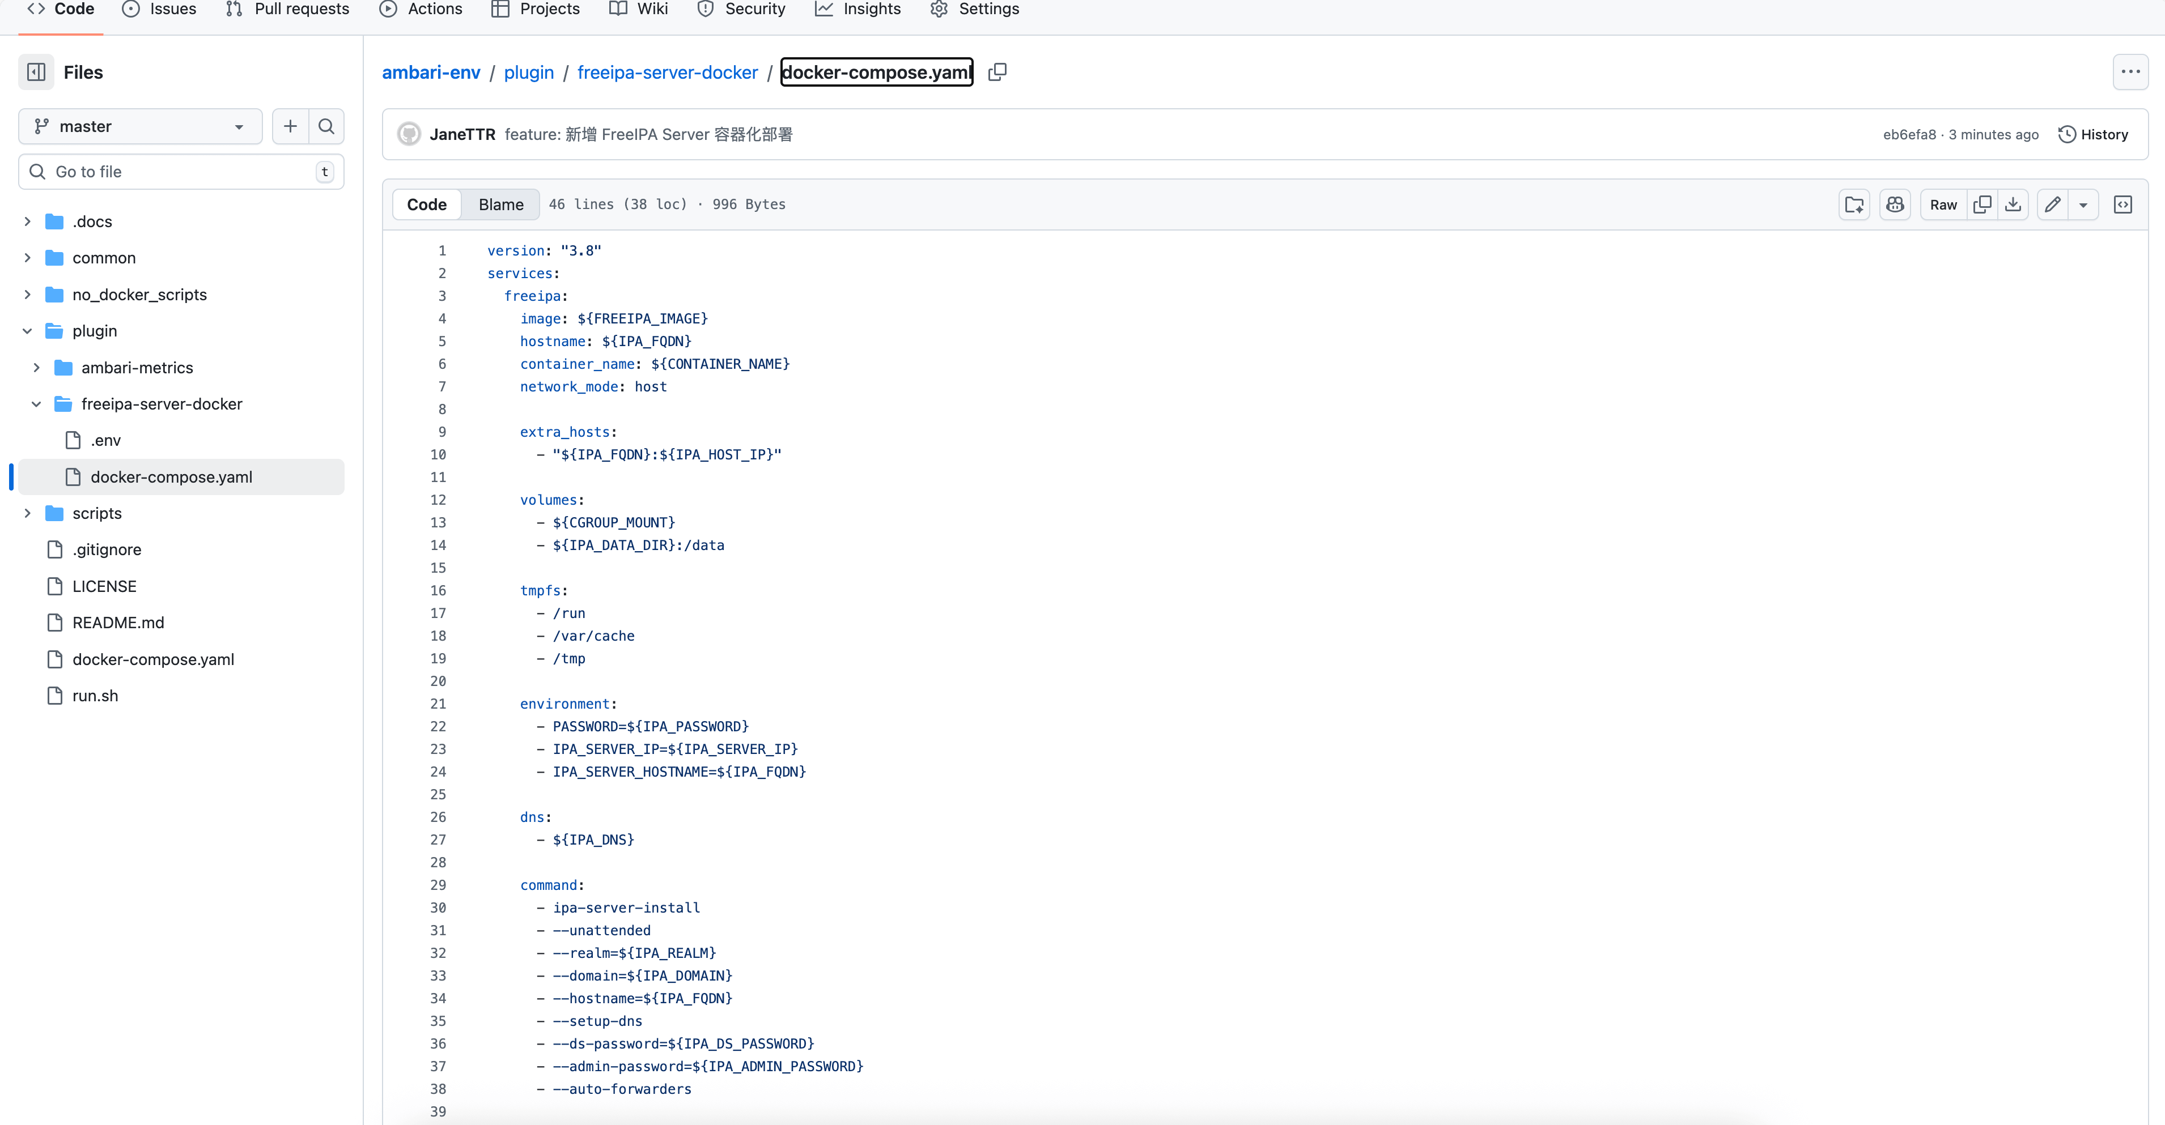The image size is (2165, 1125).
Task: Focus the Go to file search field
Action: coord(181,172)
